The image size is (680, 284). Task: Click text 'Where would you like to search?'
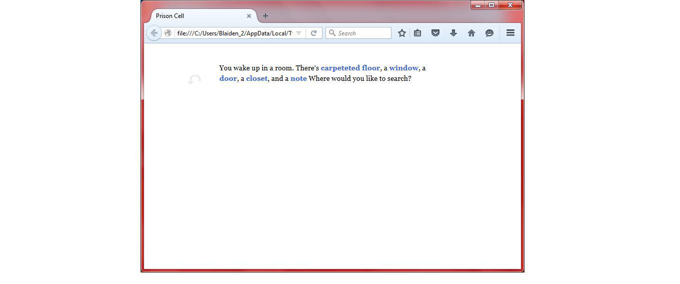(360, 78)
